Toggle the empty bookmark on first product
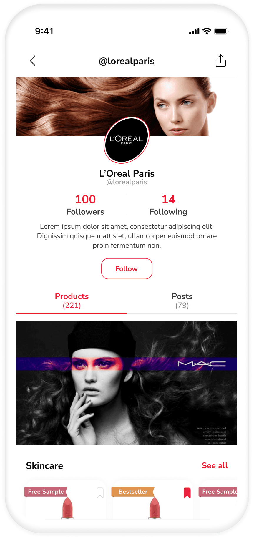254x539 pixels. tap(100, 493)
